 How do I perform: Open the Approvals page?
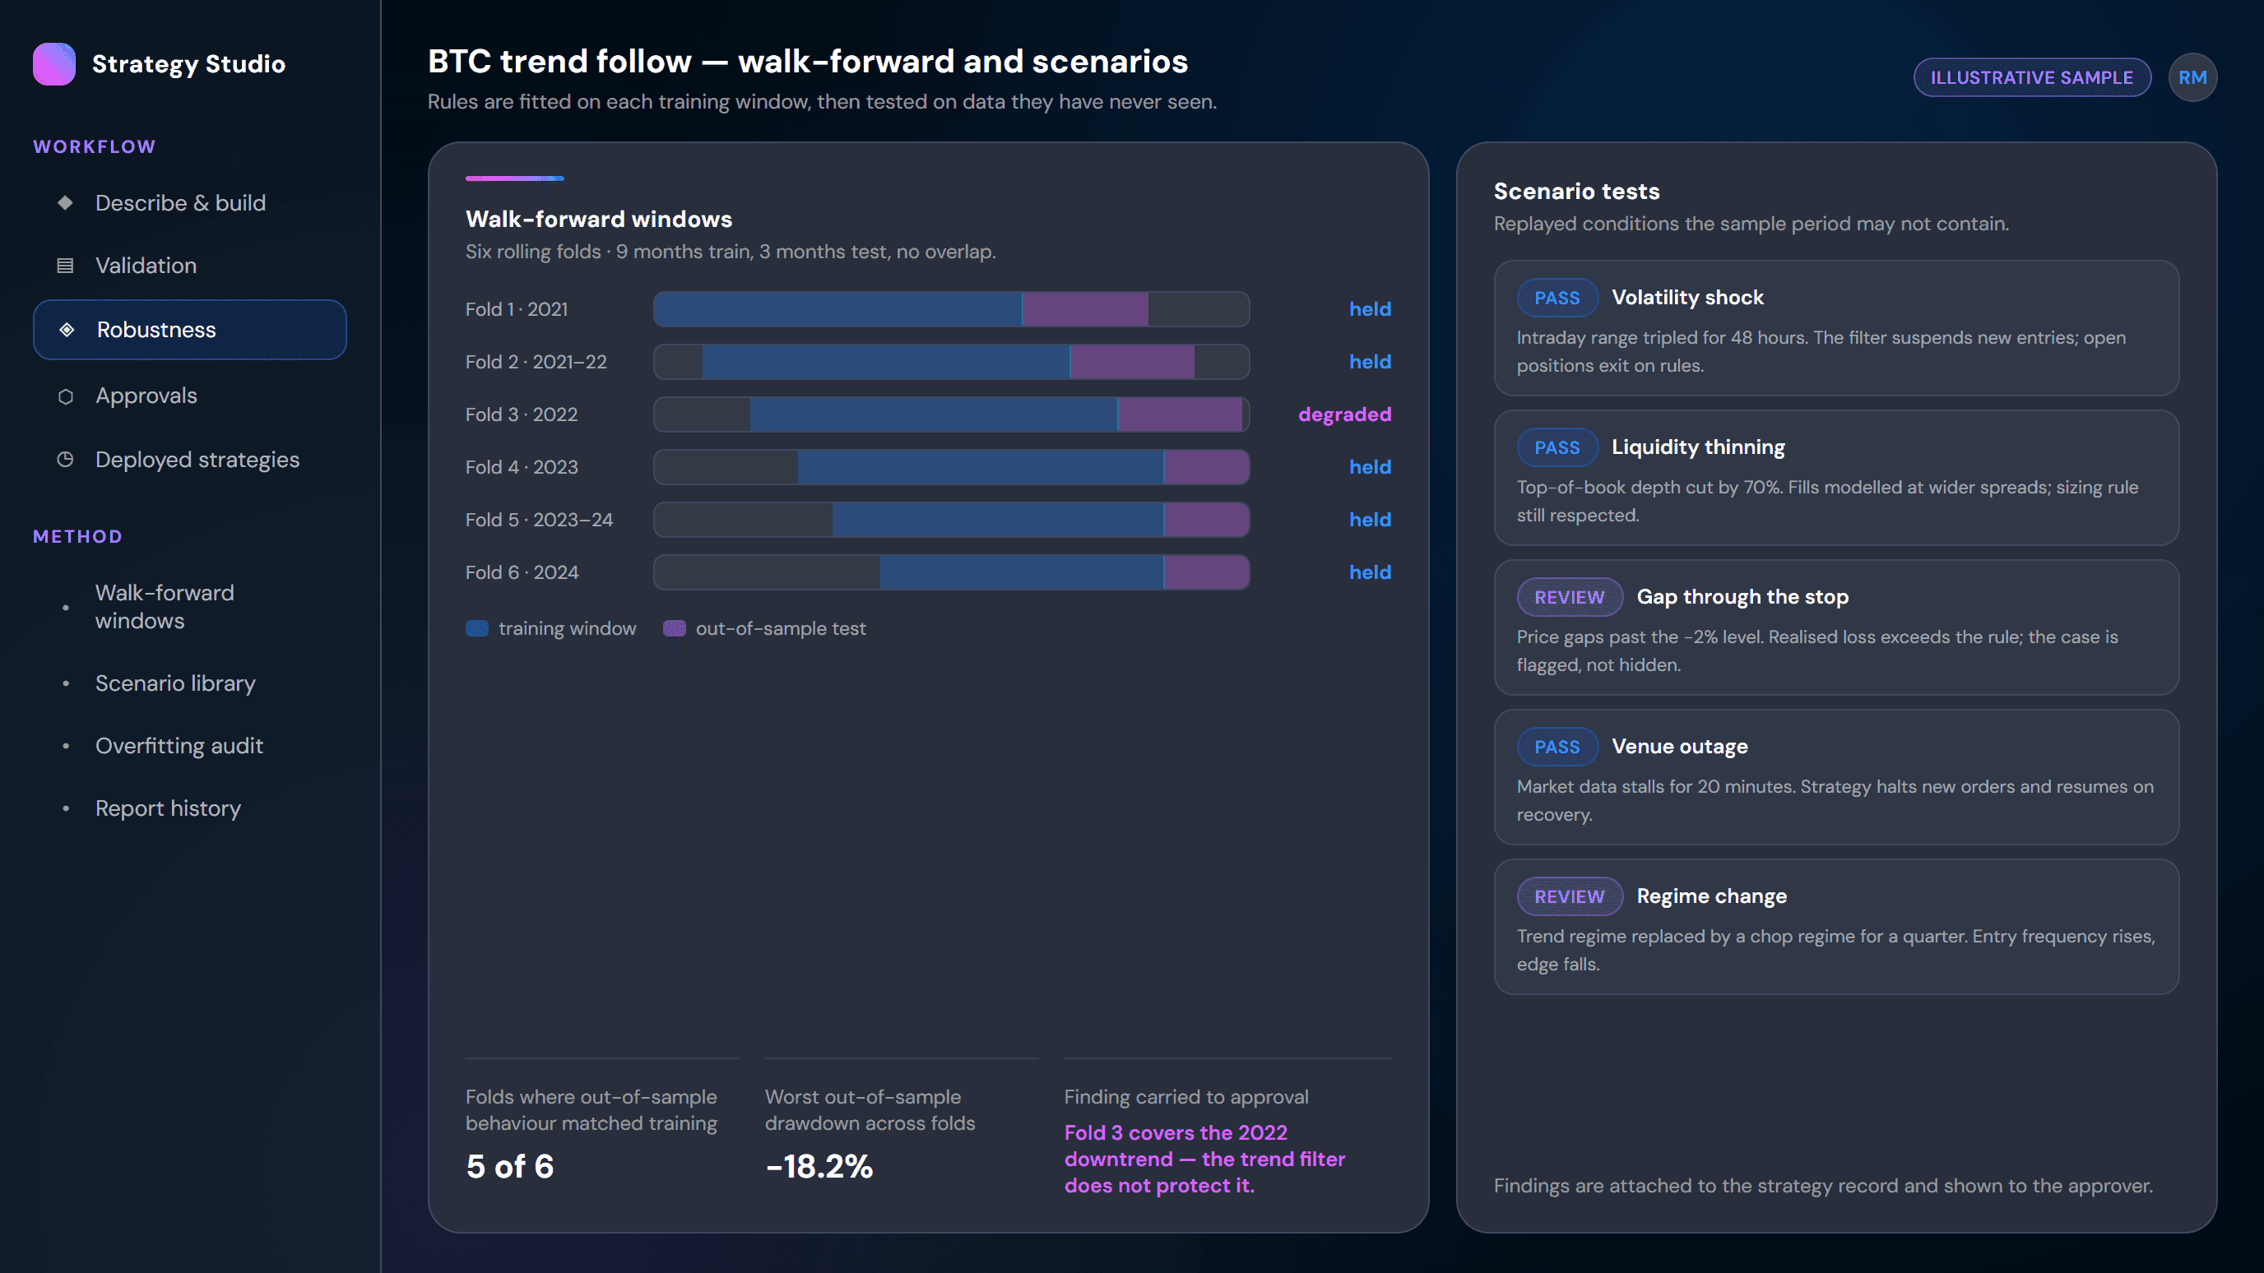[190, 396]
